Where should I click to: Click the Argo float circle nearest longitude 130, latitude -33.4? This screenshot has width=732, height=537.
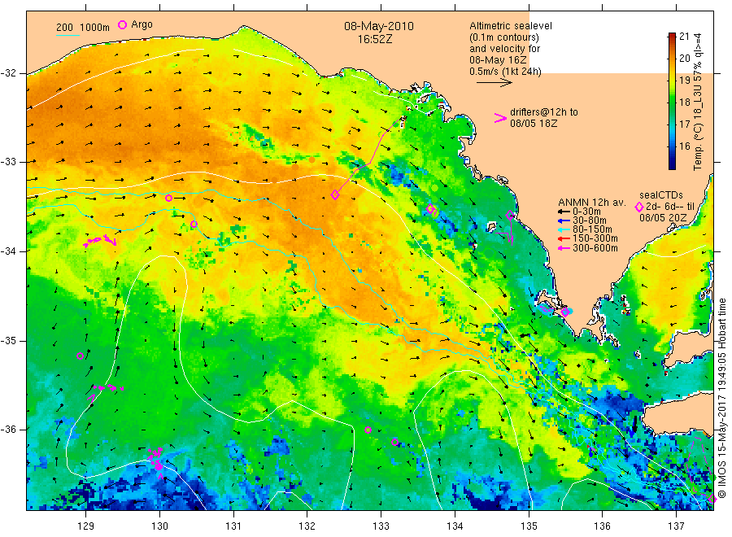168,198
